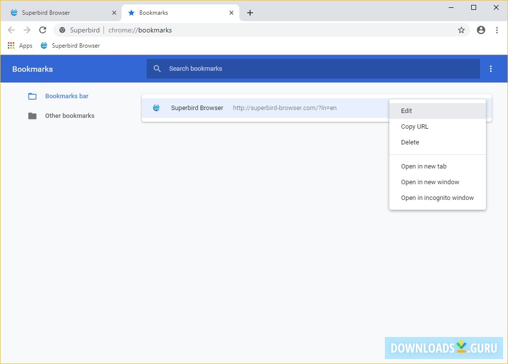Click the browser back arrow

(x=11, y=30)
